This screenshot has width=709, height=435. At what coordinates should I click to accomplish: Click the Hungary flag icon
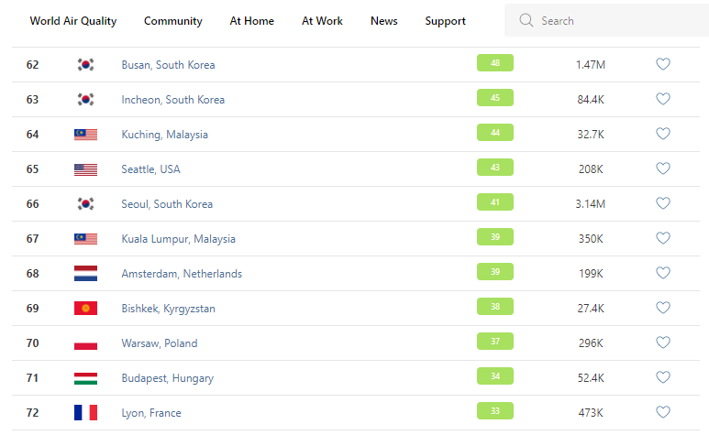pos(85,378)
